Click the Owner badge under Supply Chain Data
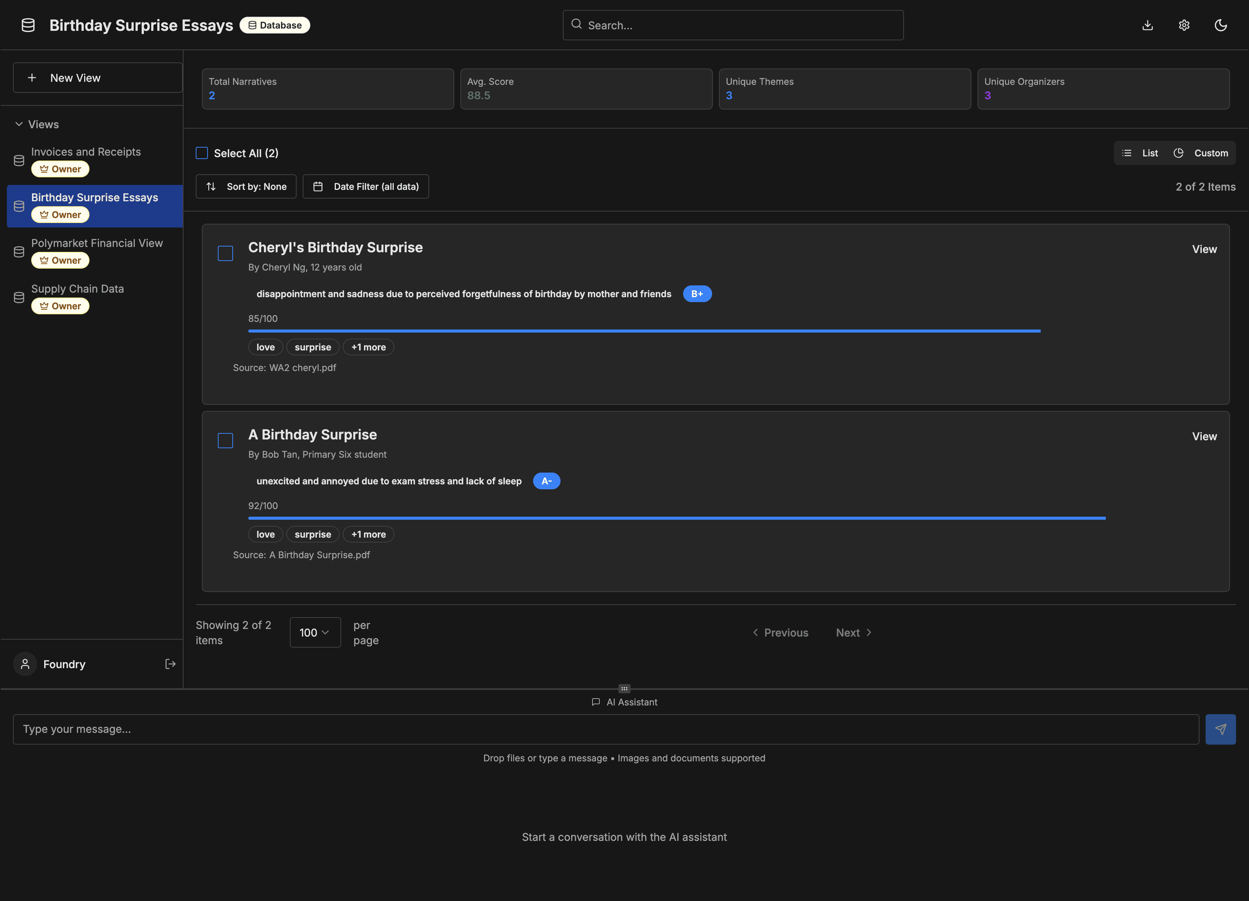1249x901 pixels. tap(60, 306)
